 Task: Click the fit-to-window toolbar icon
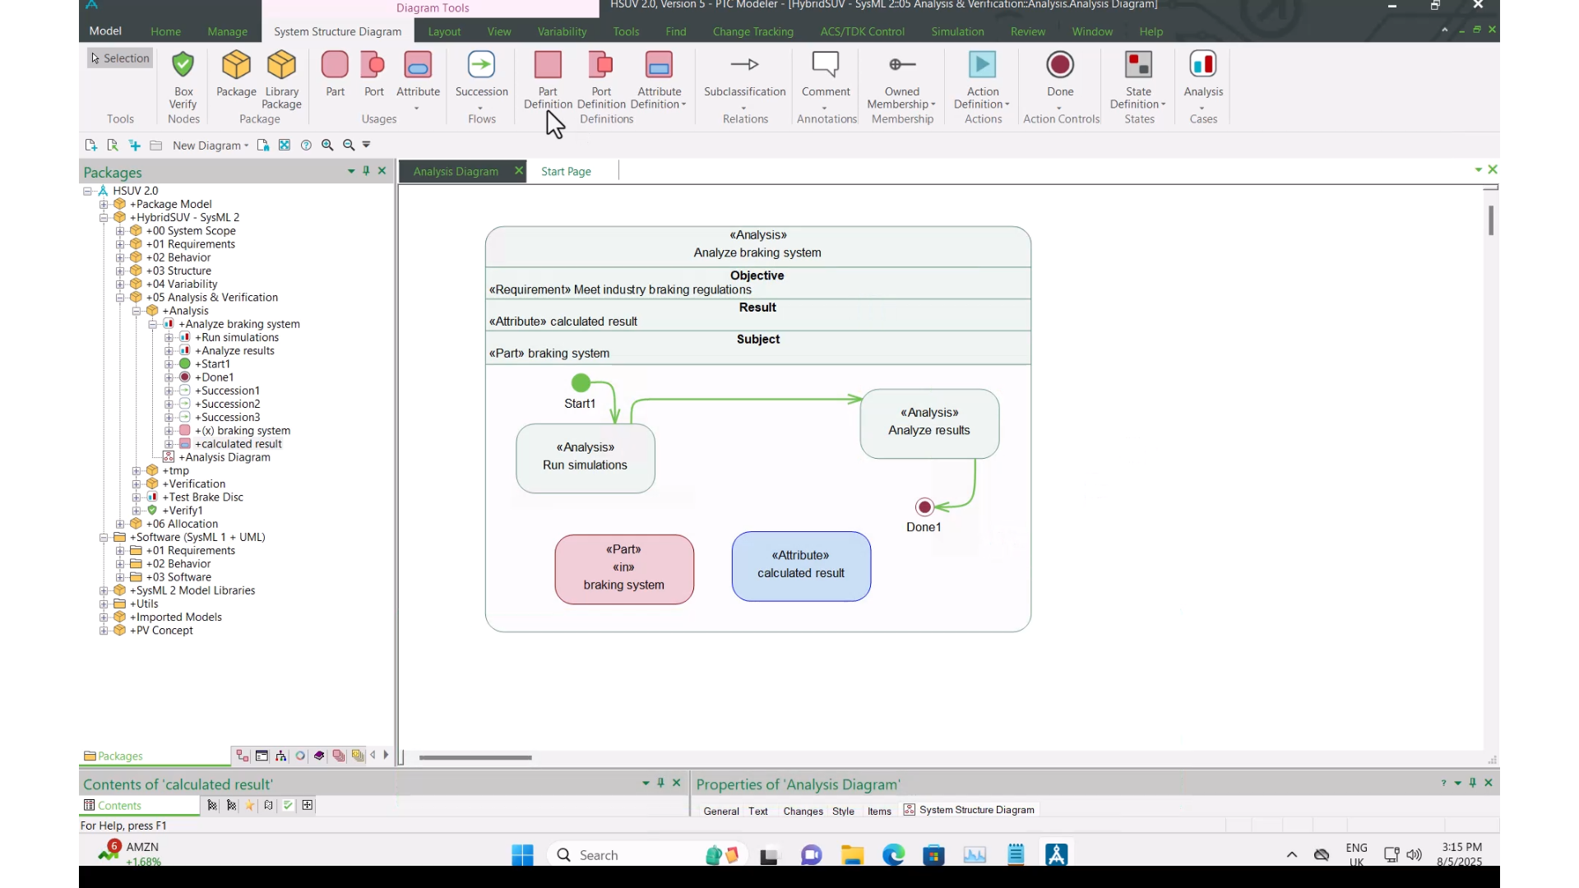pyautogui.click(x=285, y=146)
